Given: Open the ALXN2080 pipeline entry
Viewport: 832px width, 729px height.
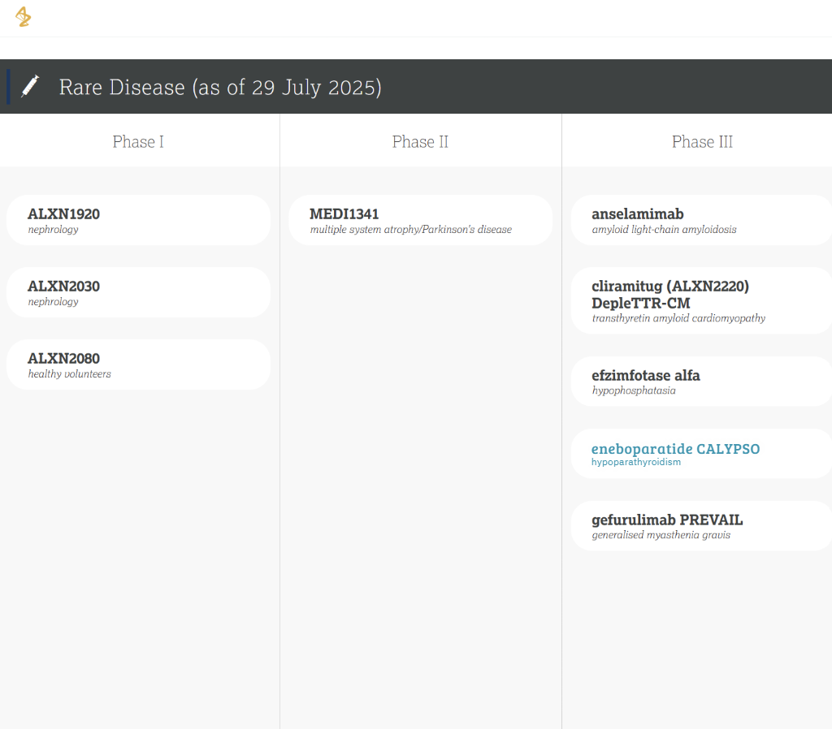Looking at the screenshot, I should tap(138, 364).
